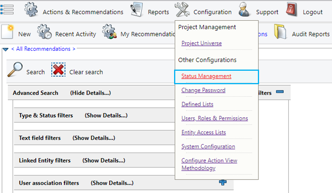Show Details for Type & Status filters
The width and height of the screenshot is (332, 193).
click(106, 116)
